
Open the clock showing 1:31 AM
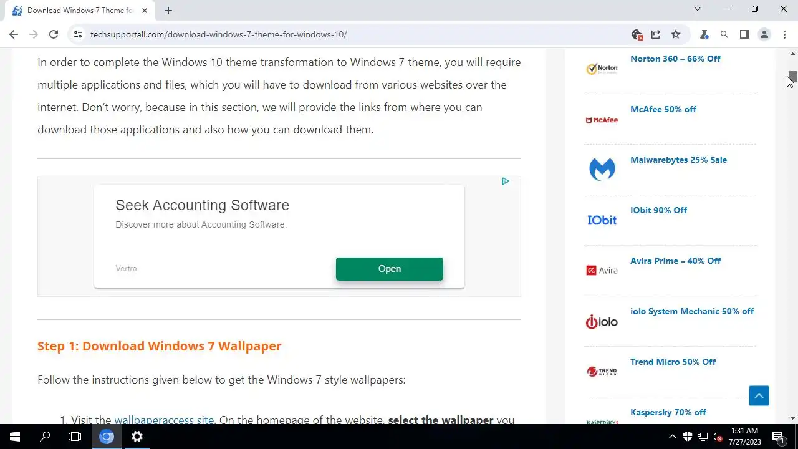[744, 437]
